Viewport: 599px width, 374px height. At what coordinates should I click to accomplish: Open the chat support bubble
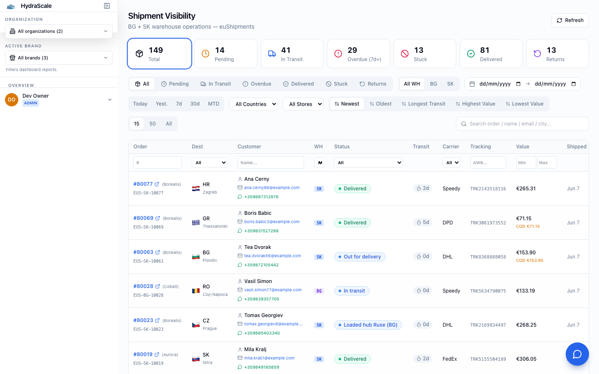pos(577,354)
